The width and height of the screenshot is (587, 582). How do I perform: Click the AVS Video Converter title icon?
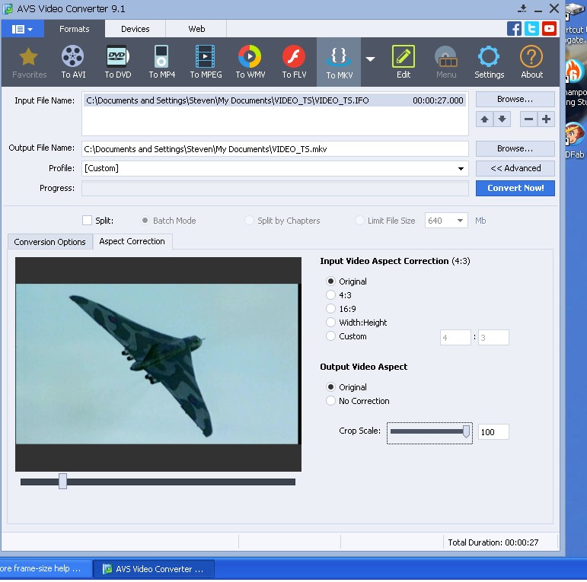click(x=8, y=9)
